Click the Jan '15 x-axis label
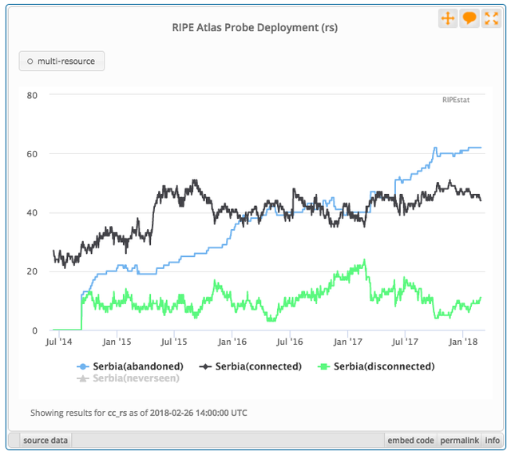The image size is (511, 455). point(117,342)
